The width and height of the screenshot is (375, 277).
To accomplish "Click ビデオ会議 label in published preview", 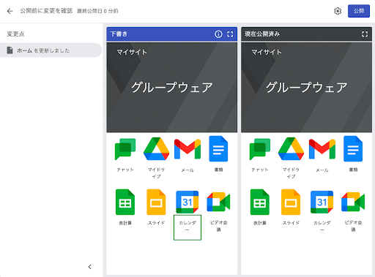I will click(x=353, y=226).
